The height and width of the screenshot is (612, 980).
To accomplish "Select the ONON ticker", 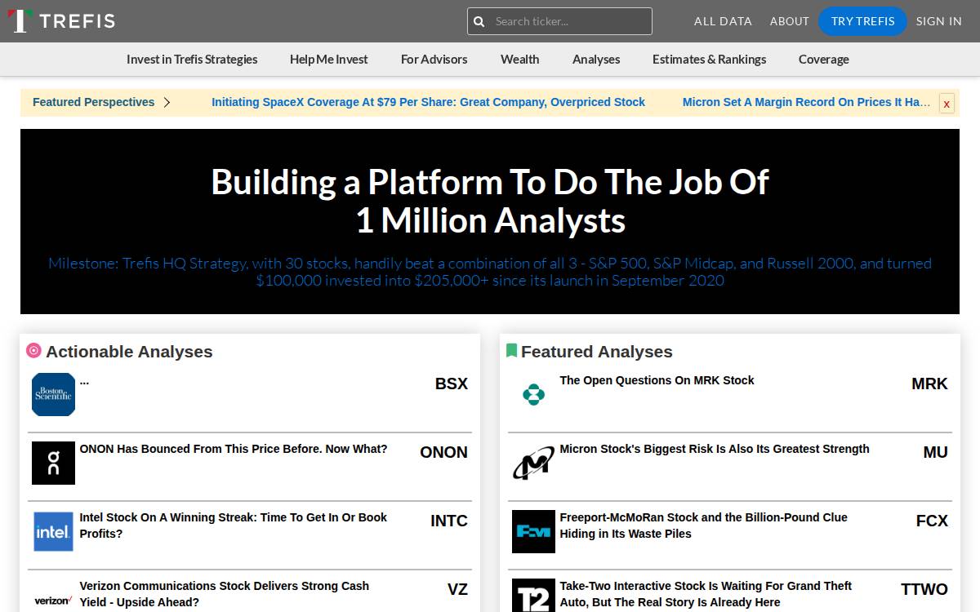I will (x=444, y=452).
